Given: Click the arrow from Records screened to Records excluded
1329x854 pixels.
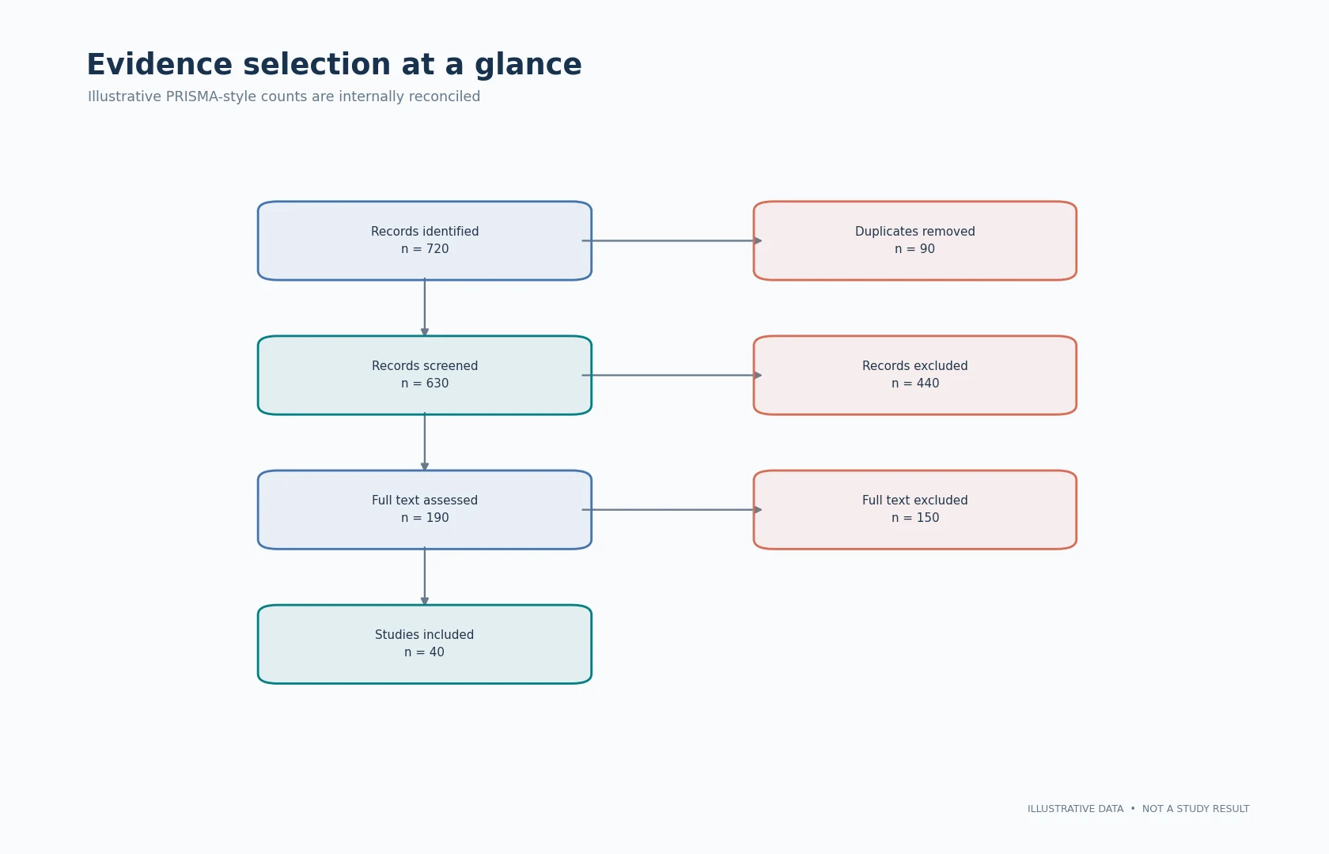Looking at the screenshot, I should click(672, 375).
